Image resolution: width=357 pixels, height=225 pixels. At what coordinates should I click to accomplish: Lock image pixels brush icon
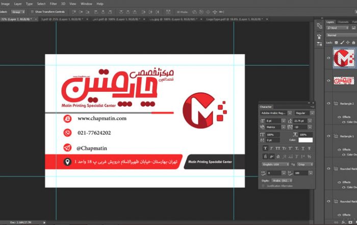click(342, 42)
